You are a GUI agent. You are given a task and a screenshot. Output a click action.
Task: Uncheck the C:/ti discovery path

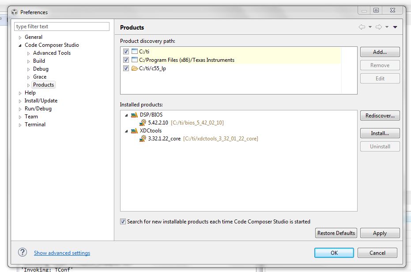coord(126,52)
